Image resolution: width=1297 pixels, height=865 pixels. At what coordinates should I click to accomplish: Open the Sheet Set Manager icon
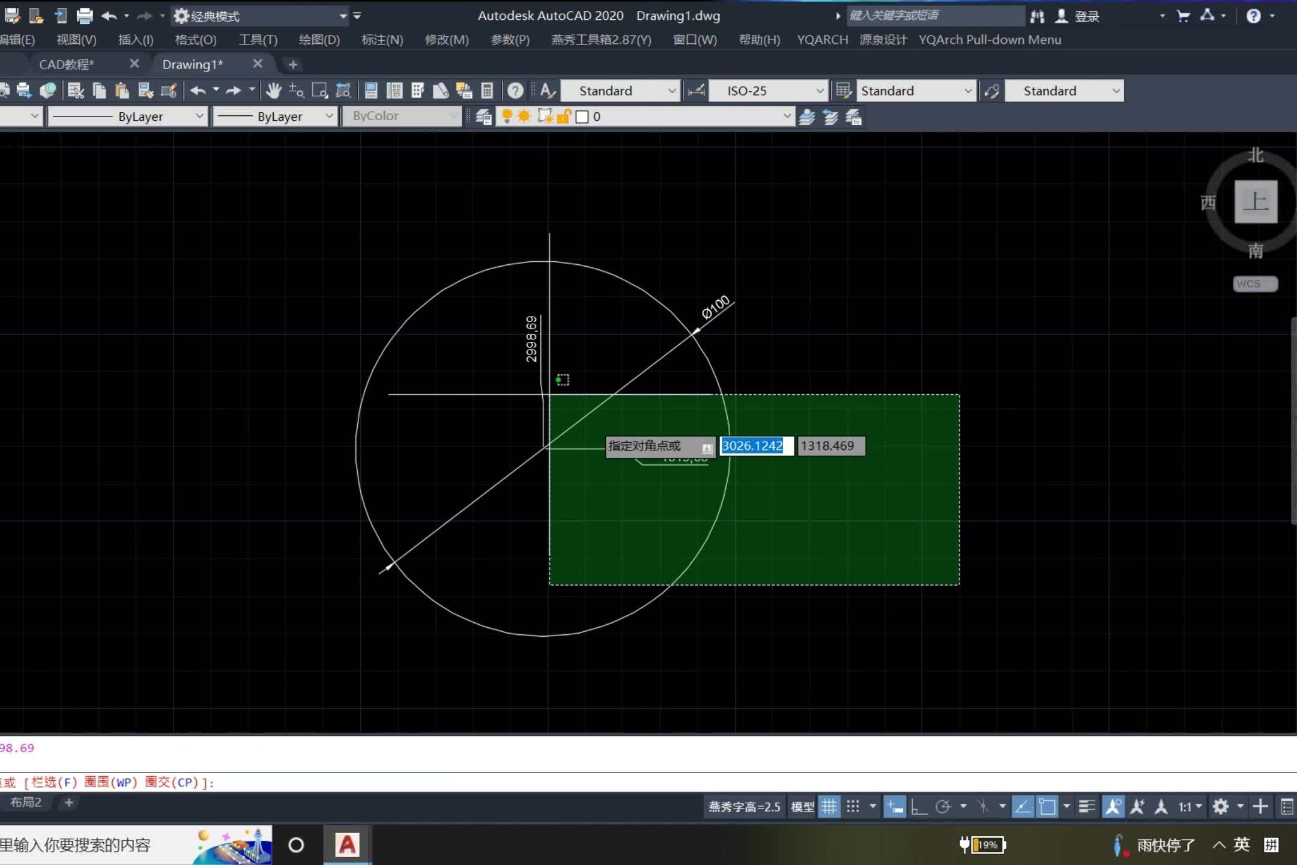click(441, 91)
